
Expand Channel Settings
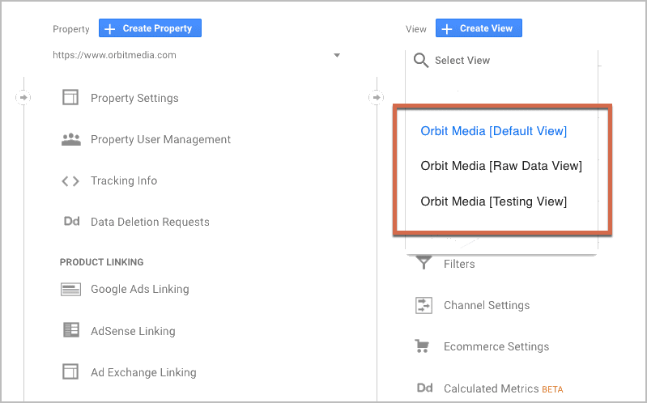487,305
